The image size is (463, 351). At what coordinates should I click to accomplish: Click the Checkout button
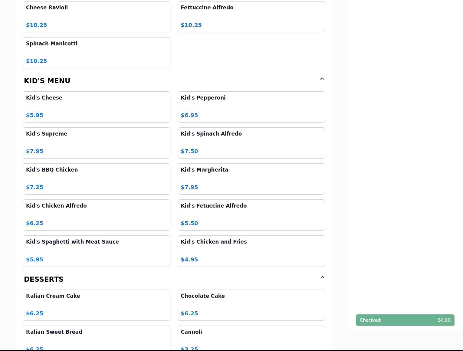click(x=405, y=320)
